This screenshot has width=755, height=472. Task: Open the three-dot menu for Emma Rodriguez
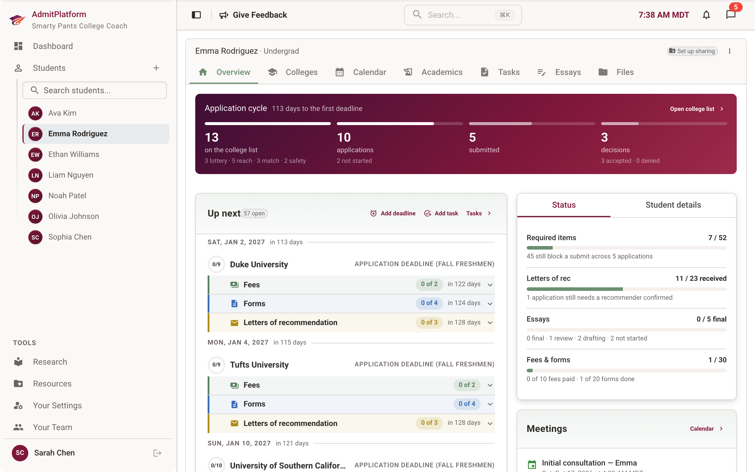[x=729, y=51]
